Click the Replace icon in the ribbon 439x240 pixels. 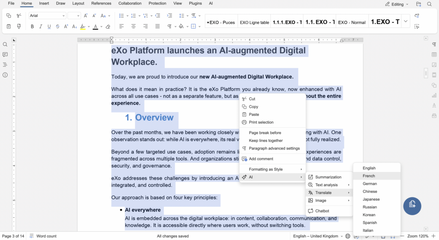417,16
